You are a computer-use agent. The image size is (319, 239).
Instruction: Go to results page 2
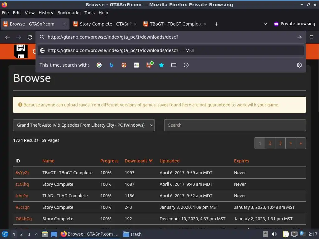tap(270, 143)
